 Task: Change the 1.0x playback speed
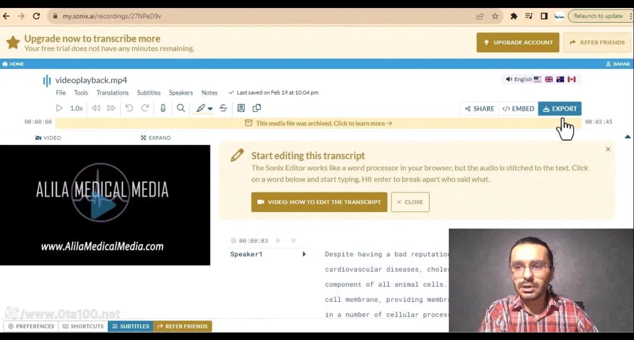76,108
